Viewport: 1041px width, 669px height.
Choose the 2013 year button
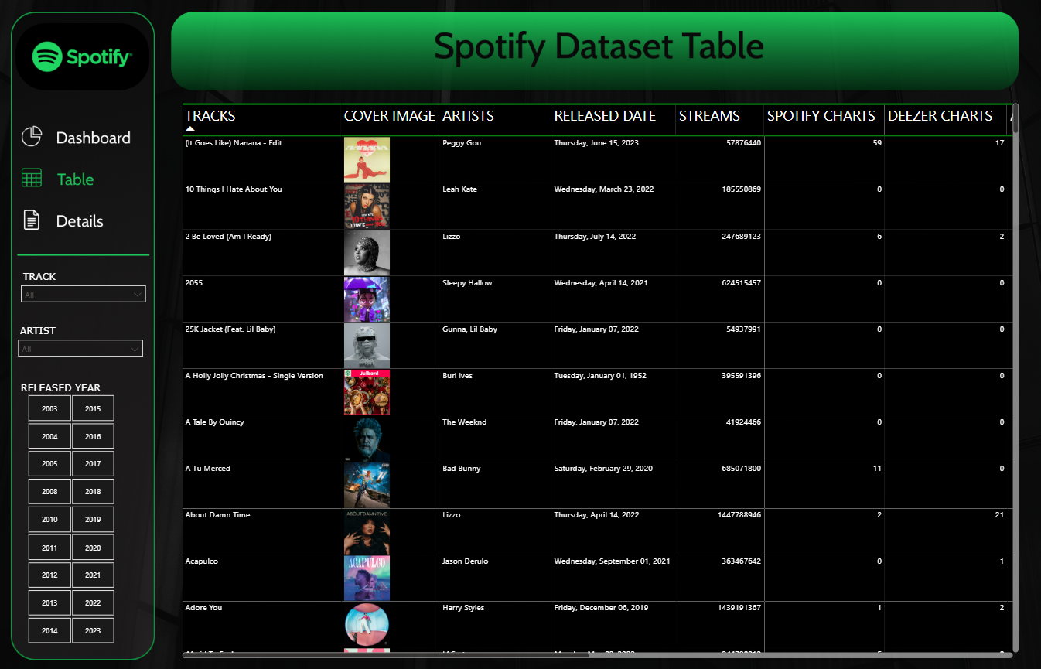tap(49, 603)
